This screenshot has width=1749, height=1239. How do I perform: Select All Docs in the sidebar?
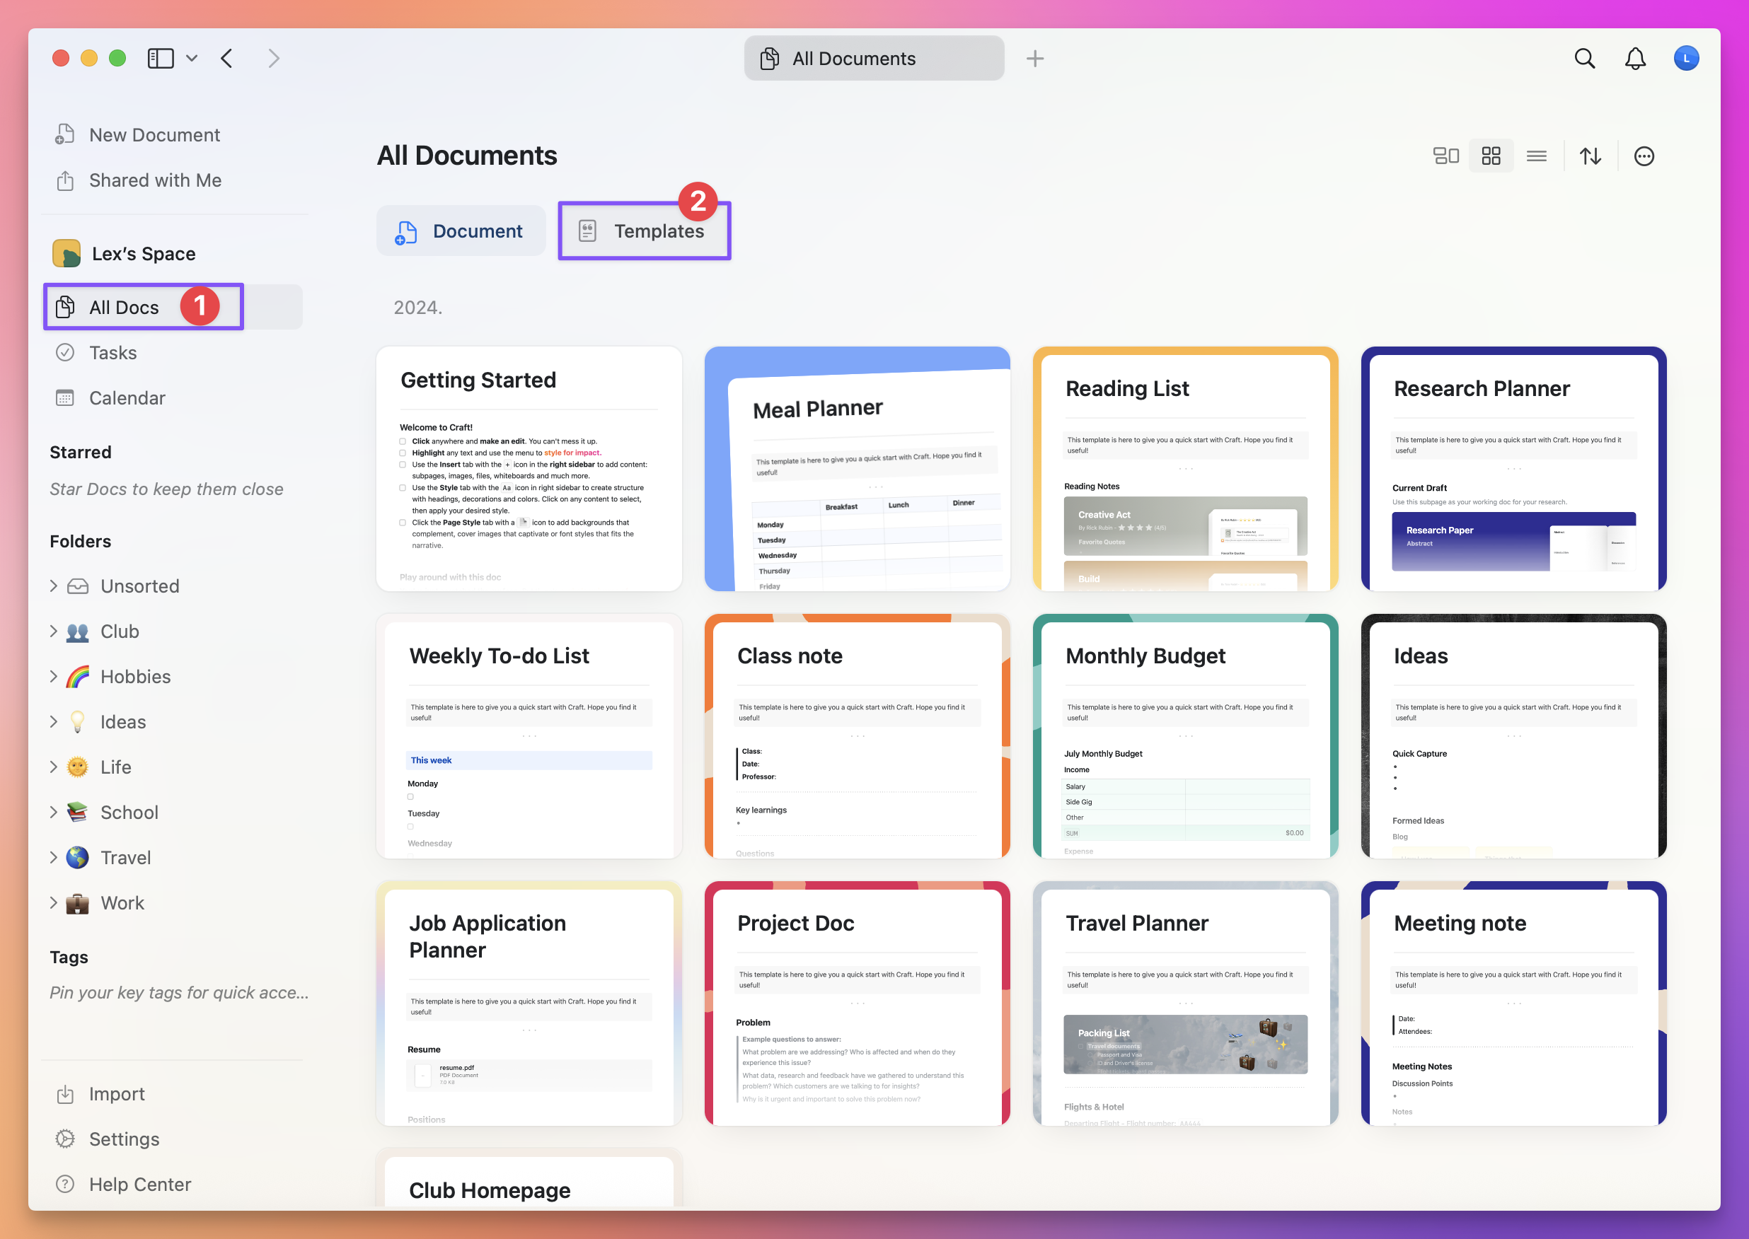tap(122, 307)
